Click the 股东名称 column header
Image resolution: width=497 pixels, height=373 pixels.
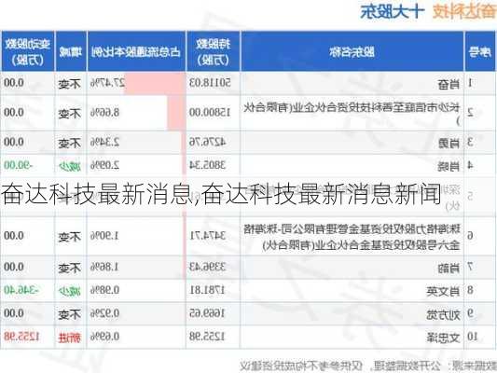pos(352,51)
